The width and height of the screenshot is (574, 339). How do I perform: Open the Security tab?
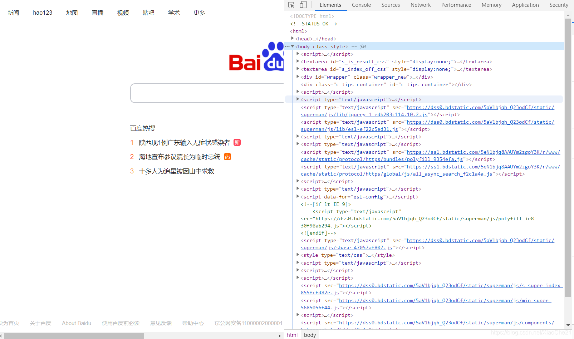pos(559,5)
